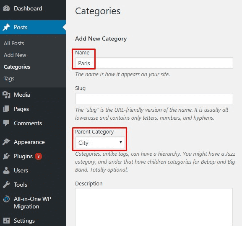The image size is (242, 226).
Task: Click the Users person icon
Action: click(6, 170)
